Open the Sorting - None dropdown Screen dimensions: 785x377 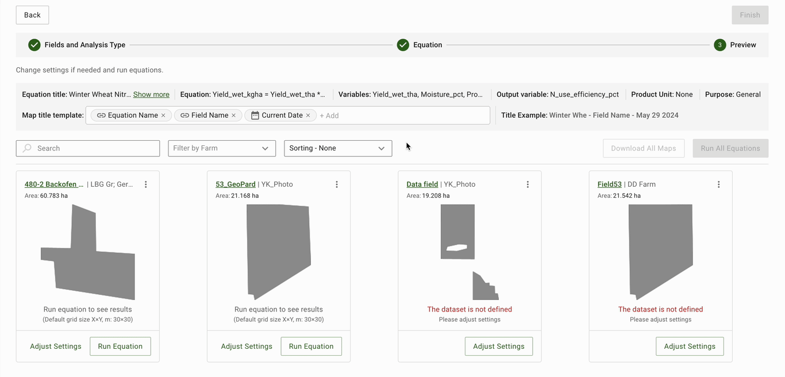[338, 148]
